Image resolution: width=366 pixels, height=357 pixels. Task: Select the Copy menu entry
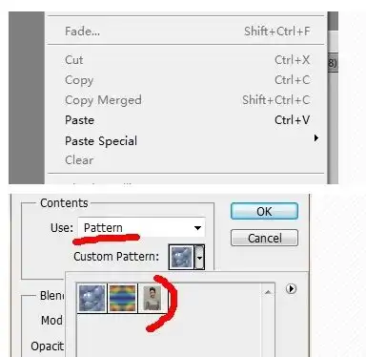click(187, 80)
